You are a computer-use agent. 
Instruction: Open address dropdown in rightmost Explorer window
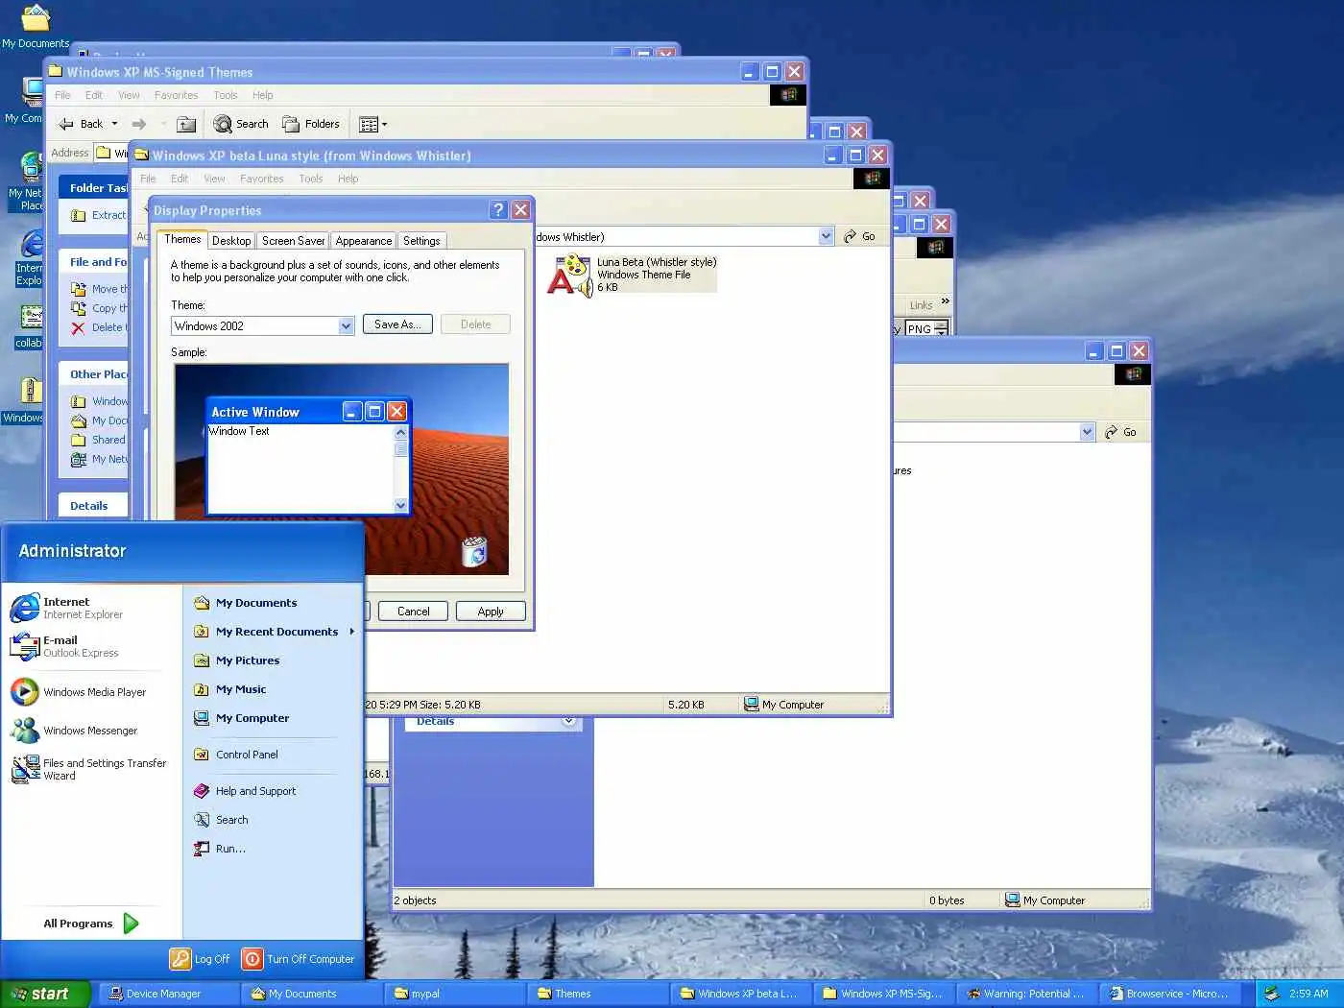[x=1087, y=432]
